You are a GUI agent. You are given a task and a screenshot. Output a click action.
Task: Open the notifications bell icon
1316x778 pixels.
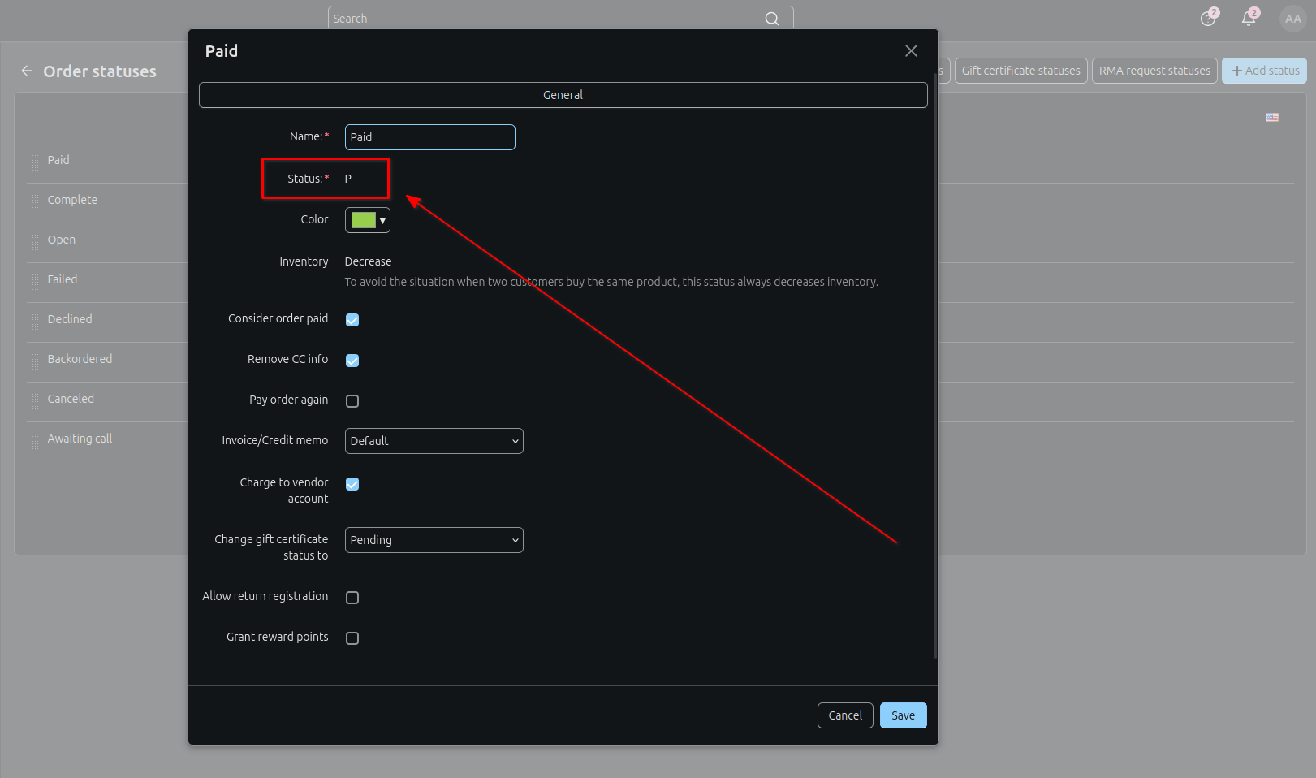click(1249, 18)
